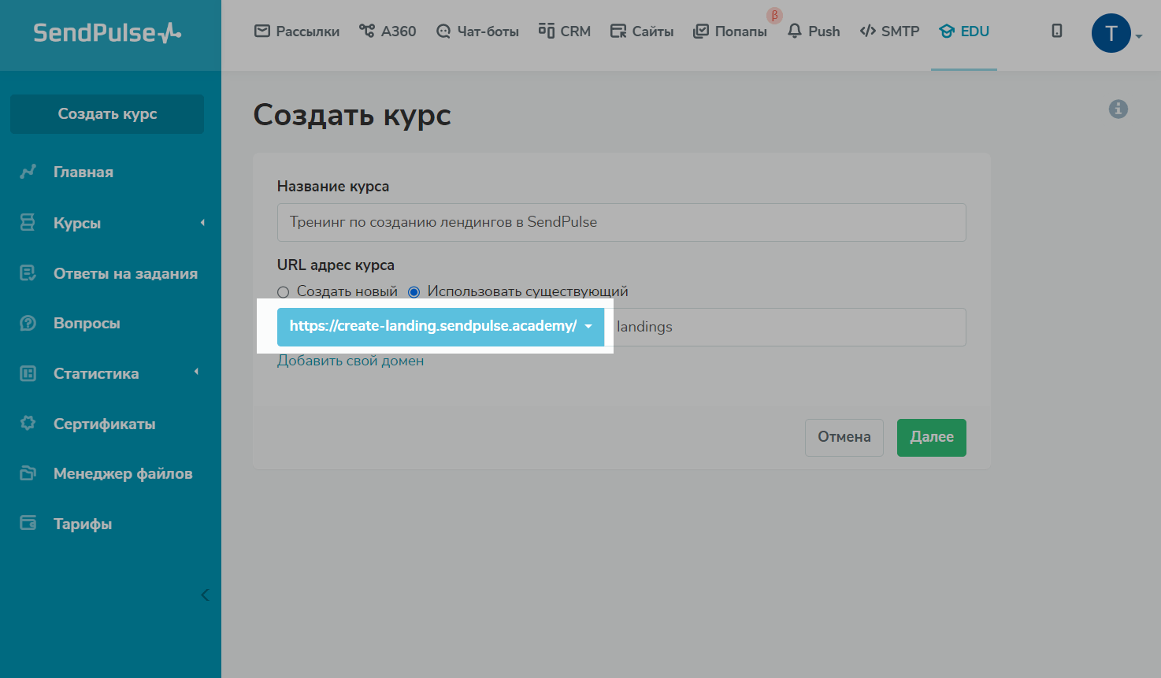Click the Вопросы question mark icon
This screenshot has height=678, width=1161.
click(x=28, y=324)
